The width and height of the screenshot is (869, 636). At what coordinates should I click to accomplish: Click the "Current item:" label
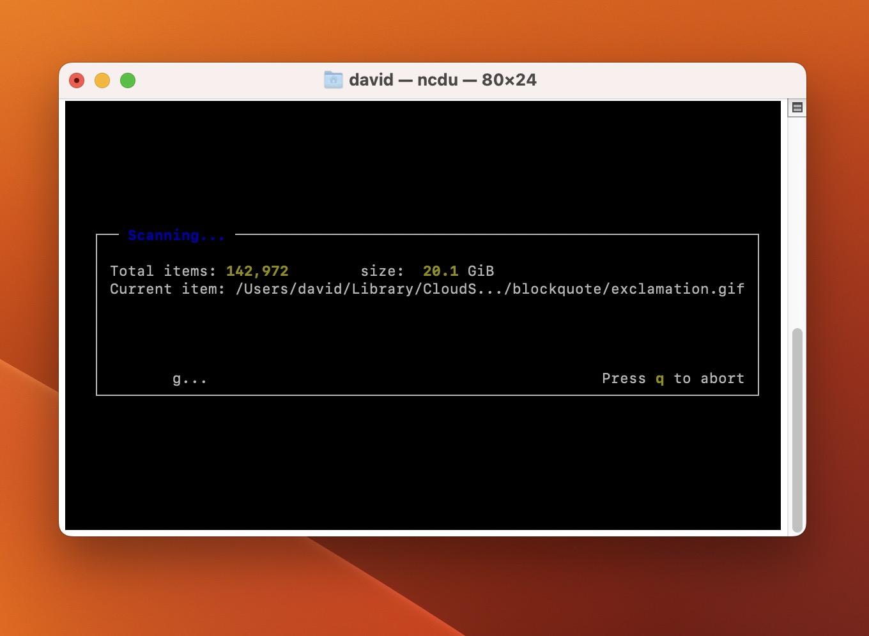click(x=167, y=289)
